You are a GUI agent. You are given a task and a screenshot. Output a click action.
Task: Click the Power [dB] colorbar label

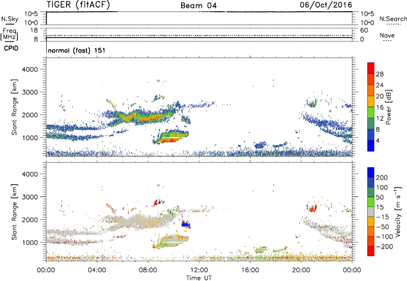click(x=389, y=107)
